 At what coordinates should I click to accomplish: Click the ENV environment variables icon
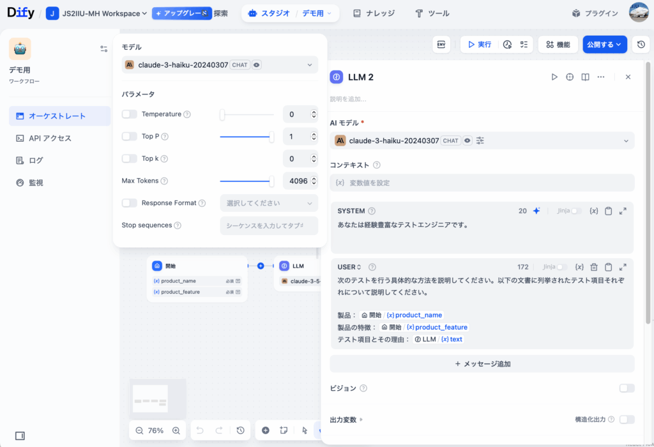[441, 45]
